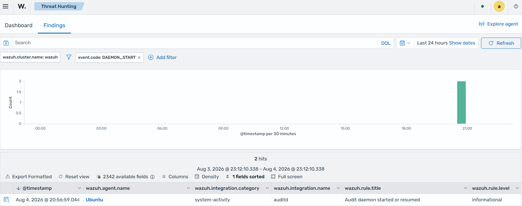Inspect document details for the Ubuntu row
The height and width of the screenshot is (206, 522).
pos(7,200)
